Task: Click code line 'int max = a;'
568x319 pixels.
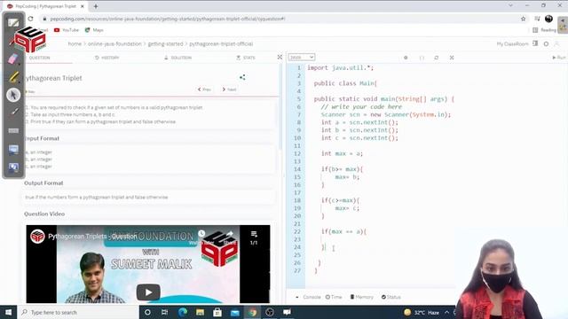Action: click(342, 153)
